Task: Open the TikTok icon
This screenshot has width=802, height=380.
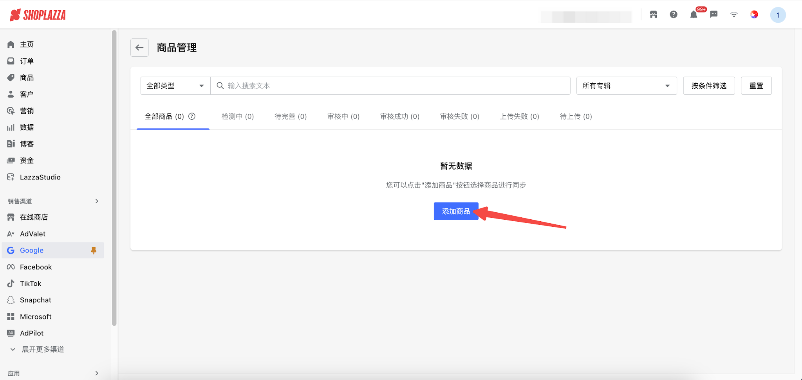Action: point(11,283)
